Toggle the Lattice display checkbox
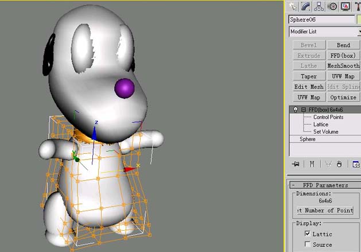Screen dimensions: 361x252 [x=308, y=234]
